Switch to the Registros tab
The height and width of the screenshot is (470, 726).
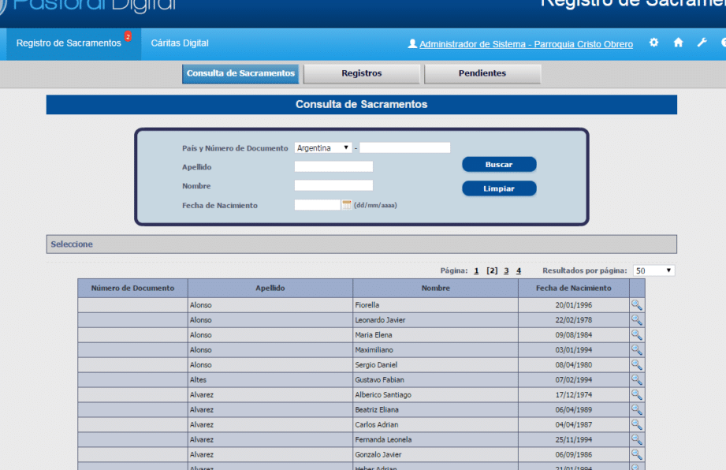361,73
